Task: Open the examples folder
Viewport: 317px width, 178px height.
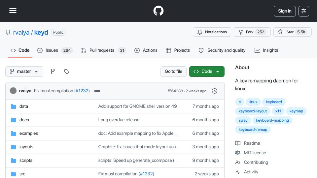Action: pyautogui.click(x=29, y=133)
